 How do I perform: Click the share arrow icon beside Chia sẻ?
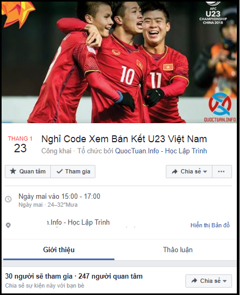point(175,171)
